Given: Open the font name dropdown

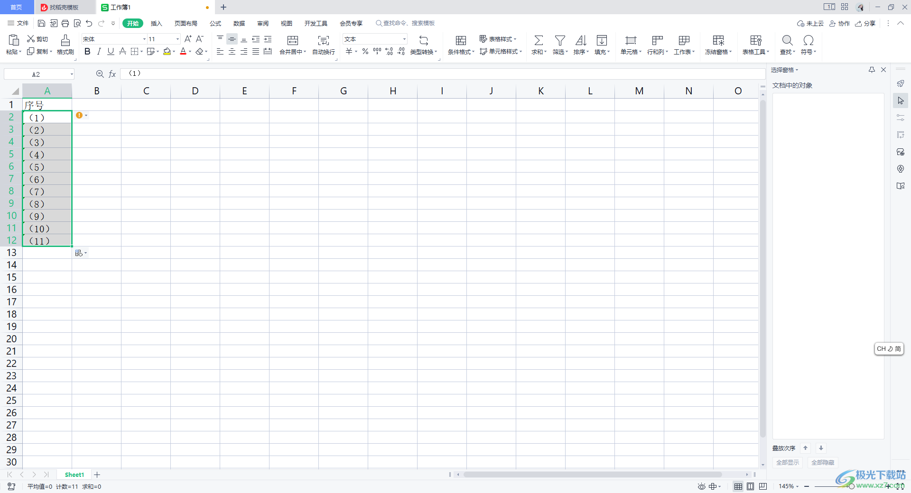Looking at the screenshot, I should [144, 39].
